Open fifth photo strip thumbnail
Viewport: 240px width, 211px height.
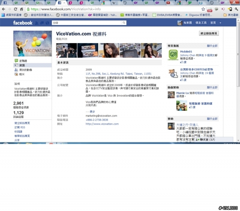[x=151, y=50]
